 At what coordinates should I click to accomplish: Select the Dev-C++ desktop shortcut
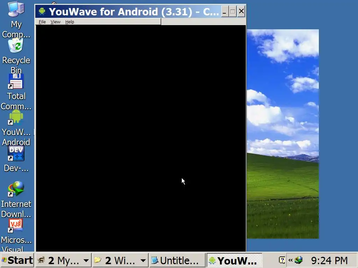pos(16,159)
